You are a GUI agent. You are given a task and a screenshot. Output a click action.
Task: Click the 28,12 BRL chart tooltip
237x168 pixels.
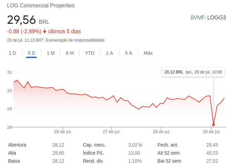tap(193, 72)
